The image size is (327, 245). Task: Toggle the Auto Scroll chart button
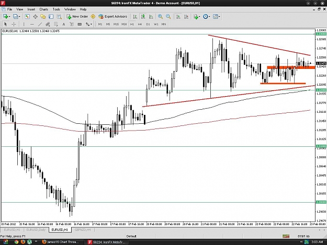[178, 16]
